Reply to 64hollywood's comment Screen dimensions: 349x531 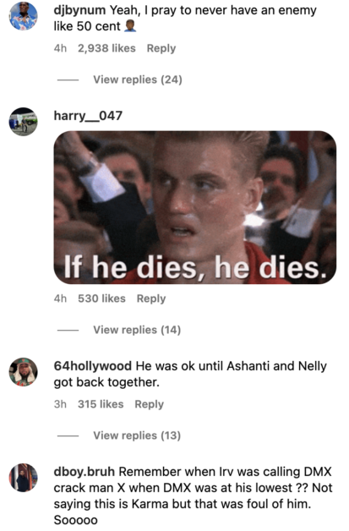(x=149, y=404)
